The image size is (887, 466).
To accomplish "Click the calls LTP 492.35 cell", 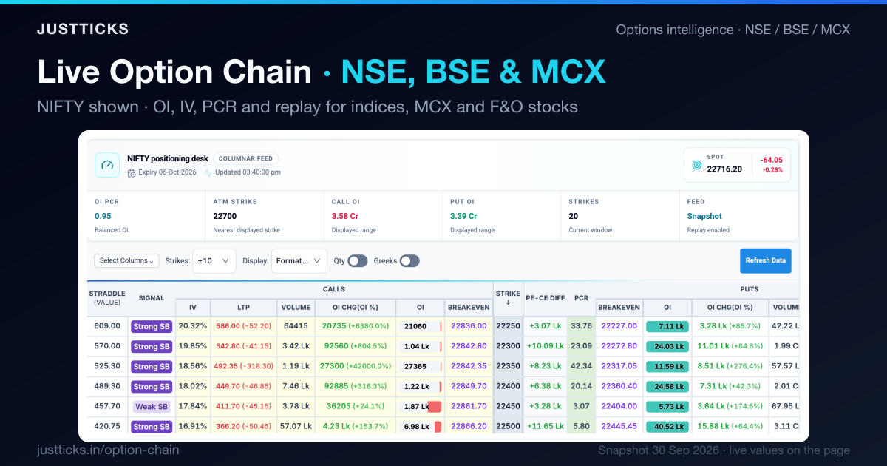I will [243, 366].
